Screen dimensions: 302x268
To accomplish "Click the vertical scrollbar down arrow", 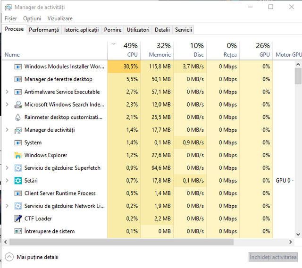I will click(298, 234).
